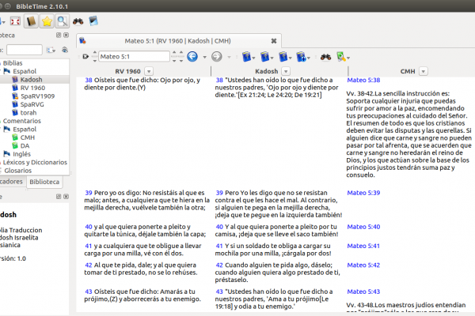
Task: Select Español under Biblias
Action: tap(25, 71)
